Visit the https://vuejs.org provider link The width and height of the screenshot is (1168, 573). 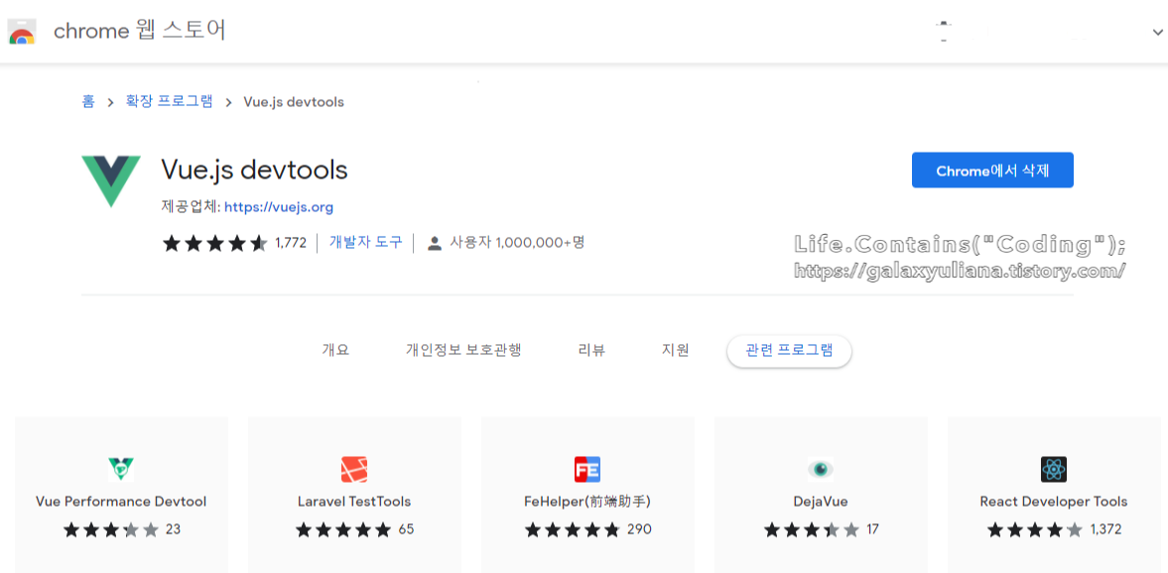[279, 207]
